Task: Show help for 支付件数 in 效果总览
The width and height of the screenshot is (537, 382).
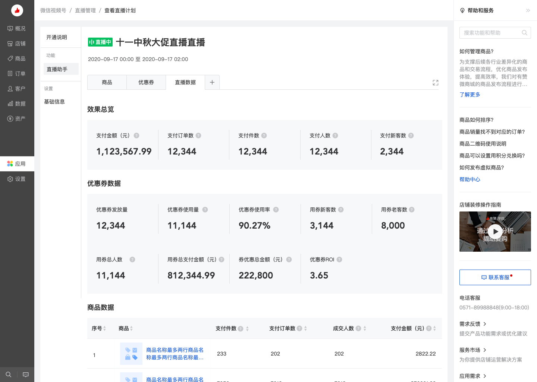Action: [x=264, y=136]
